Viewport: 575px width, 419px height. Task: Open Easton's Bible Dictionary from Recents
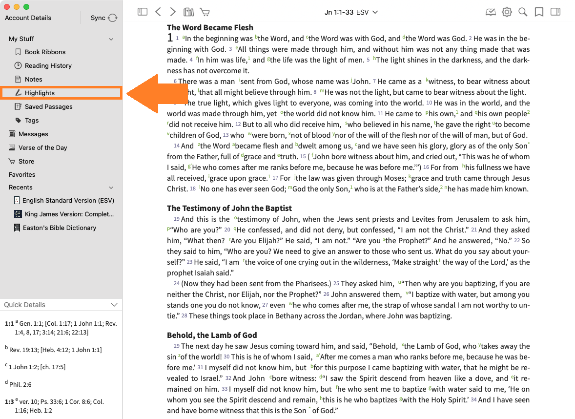(x=59, y=228)
